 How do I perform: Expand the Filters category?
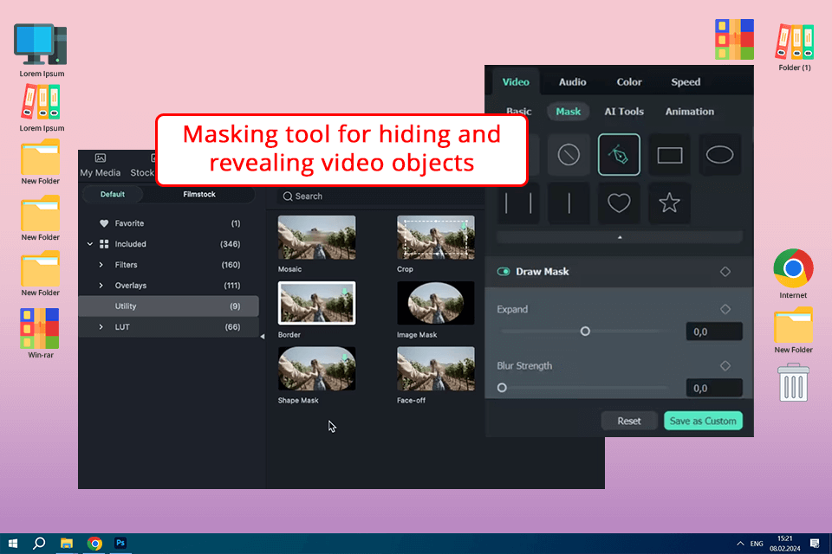[101, 265]
